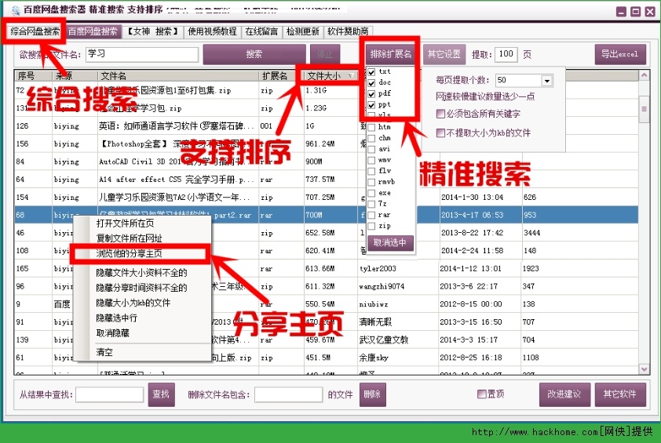Click the results list scrollbar thumb
The width and height of the screenshot is (661, 443).
pyautogui.click(x=645, y=109)
